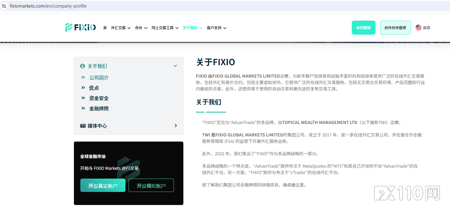
Task: Click the news icon beside 媒体中心
Action: tap(83, 126)
